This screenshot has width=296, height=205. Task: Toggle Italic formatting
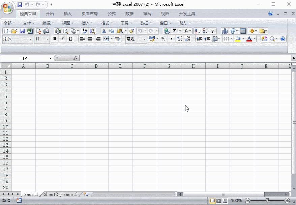[62, 39]
